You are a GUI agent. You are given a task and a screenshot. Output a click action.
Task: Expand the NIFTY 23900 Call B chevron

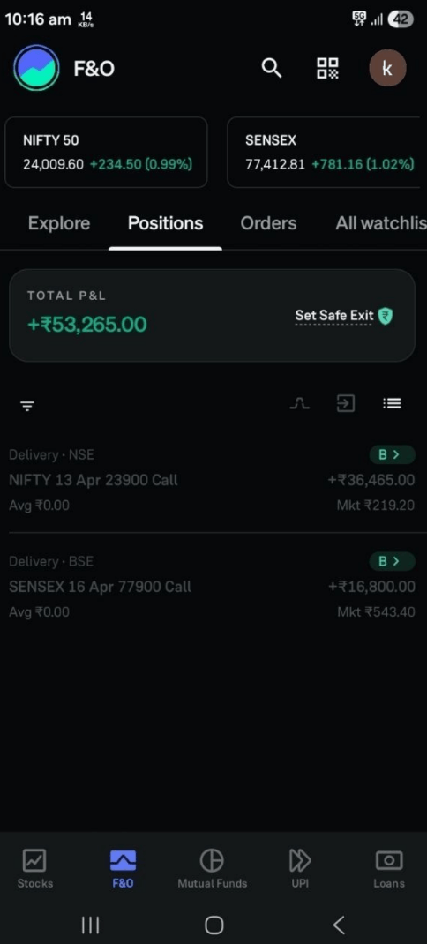click(392, 454)
